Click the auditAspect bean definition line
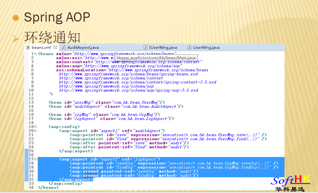318x193 pixels. click(116, 106)
